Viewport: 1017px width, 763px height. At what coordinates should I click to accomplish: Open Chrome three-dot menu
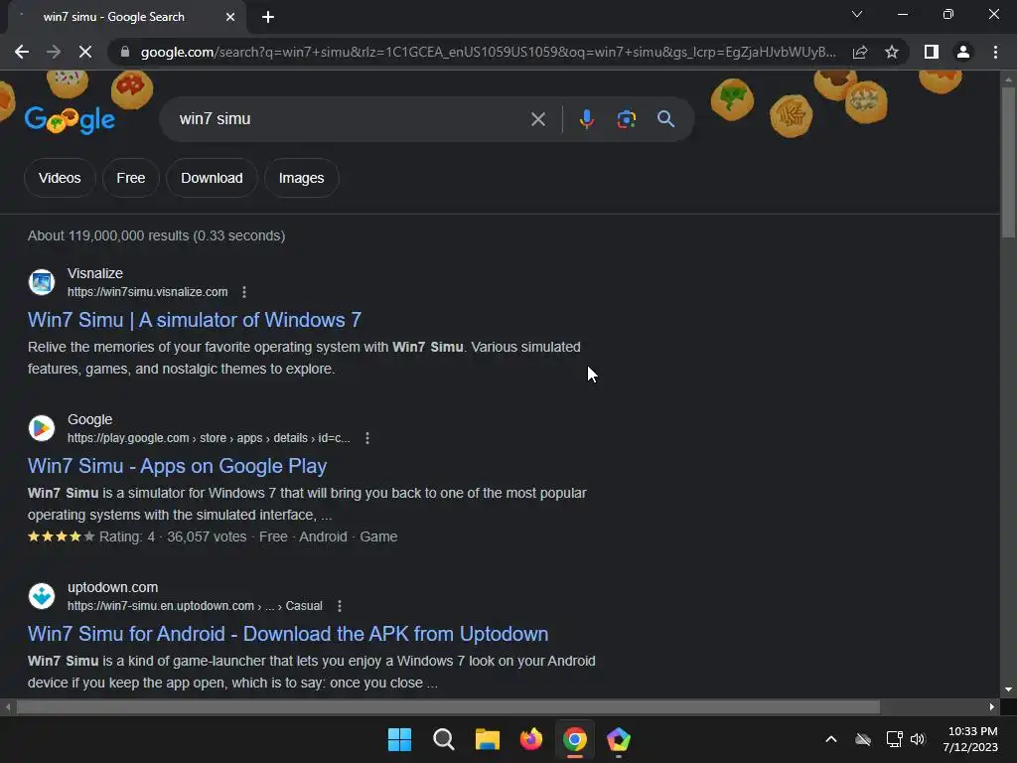pyautogui.click(x=995, y=52)
